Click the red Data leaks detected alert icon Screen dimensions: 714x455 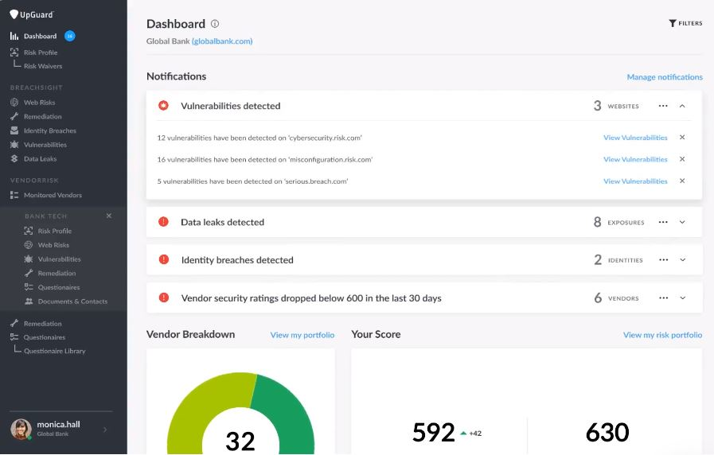tap(163, 222)
